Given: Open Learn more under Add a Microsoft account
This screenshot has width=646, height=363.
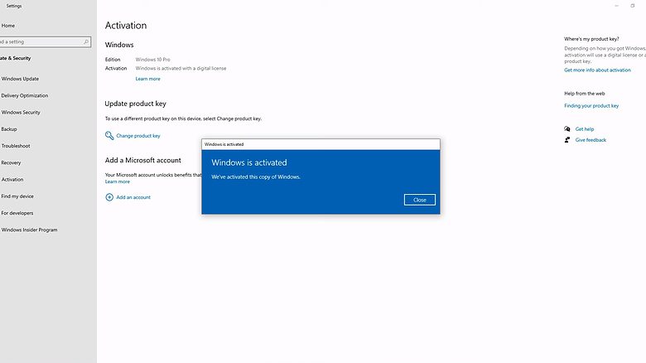Looking at the screenshot, I should click(117, 181).
